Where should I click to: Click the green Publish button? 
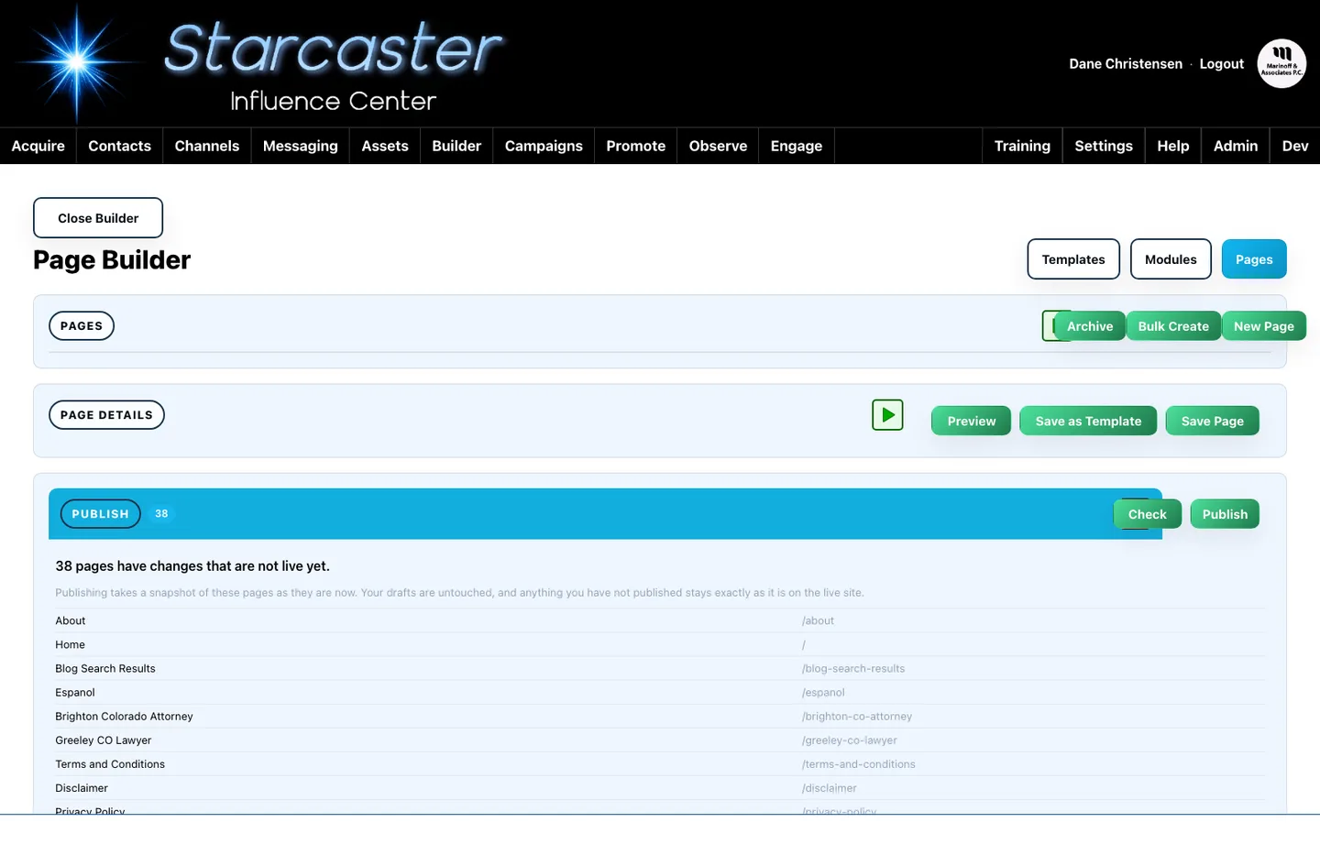1225,514
